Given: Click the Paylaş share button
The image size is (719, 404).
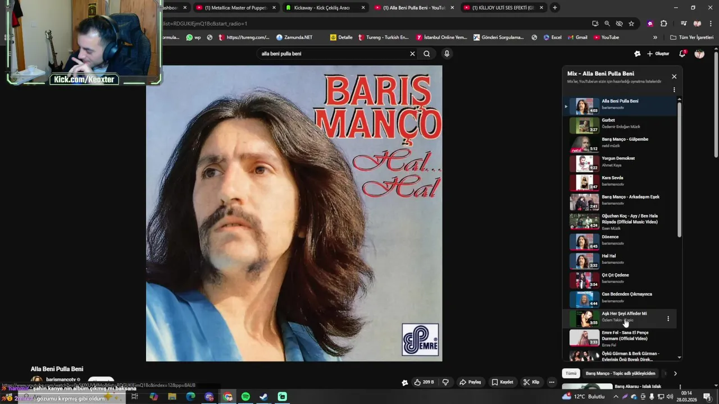Looking at the screenshot, I should coord(470,382).
